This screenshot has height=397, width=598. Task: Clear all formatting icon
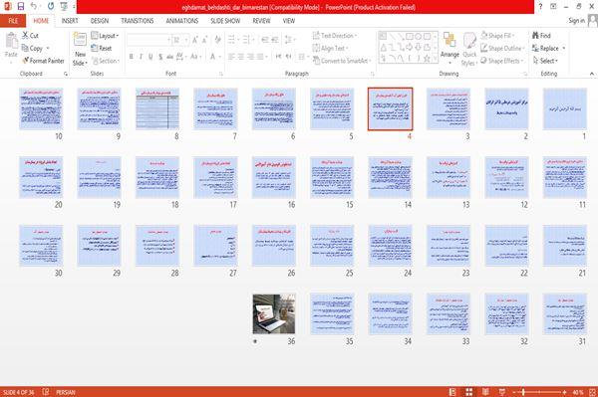click(217, 40)
